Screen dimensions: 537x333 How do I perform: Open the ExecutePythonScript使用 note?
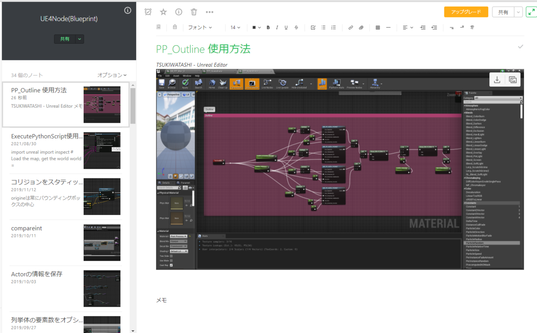click(x=66, y=151)
